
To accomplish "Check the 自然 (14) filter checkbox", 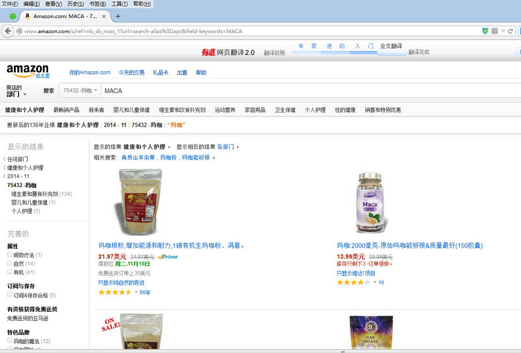I will click(10, 263).
